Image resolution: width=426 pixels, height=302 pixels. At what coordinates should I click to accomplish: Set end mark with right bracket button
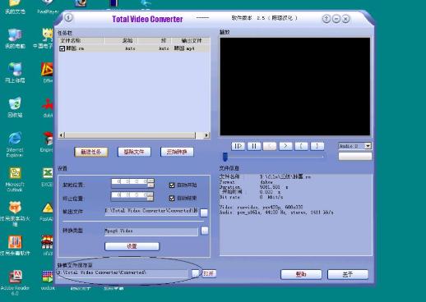pyautogui.click(x=317, y=146)
